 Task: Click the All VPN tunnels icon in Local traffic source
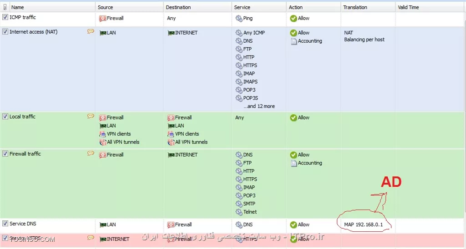[102, 142]
